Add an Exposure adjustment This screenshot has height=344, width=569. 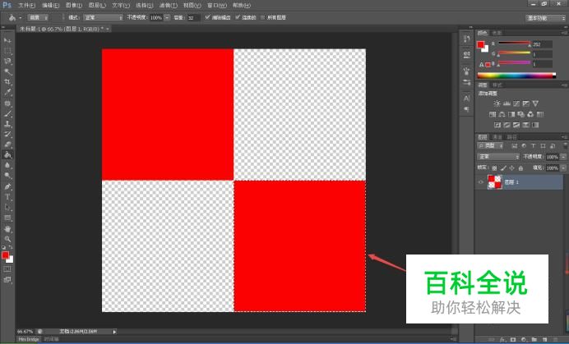(x=525, y=103)
